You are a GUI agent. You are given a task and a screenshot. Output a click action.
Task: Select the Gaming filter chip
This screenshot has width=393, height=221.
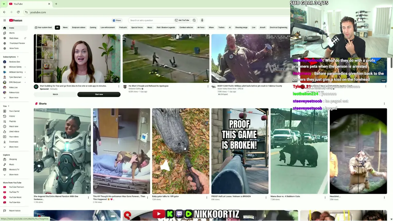pyautogui.click(x=93, y=28)
